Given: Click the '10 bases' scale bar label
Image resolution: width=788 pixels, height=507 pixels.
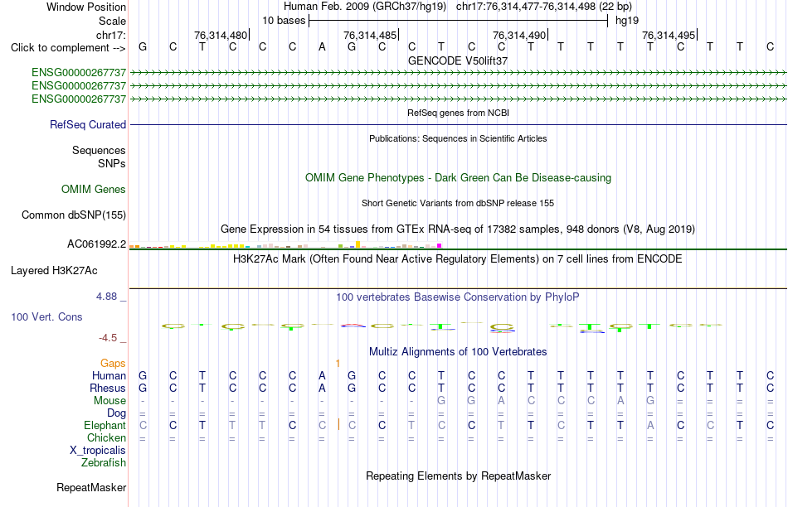Looking at the screenshot, I should coord(284,21).
